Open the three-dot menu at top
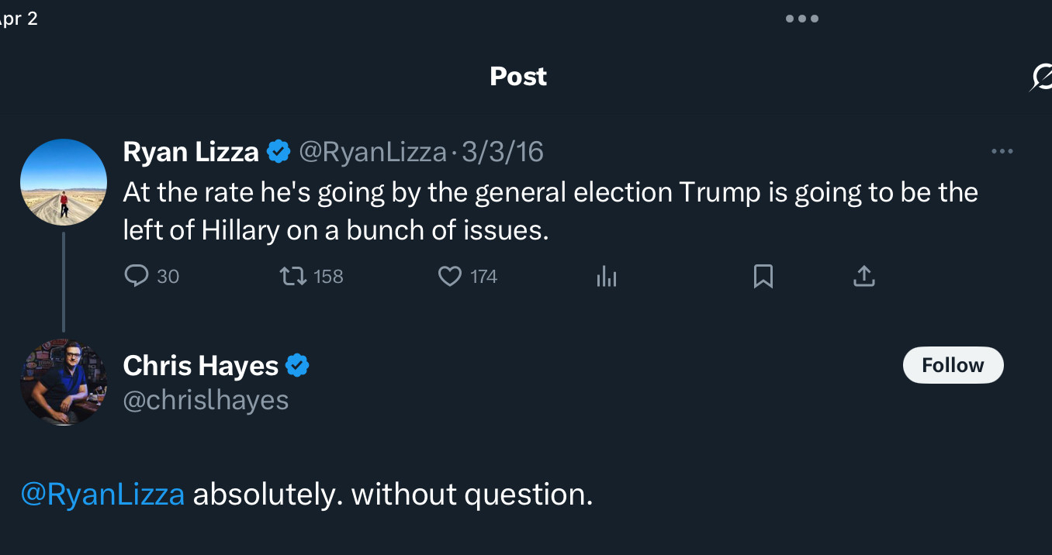 (x=802, y=19)
